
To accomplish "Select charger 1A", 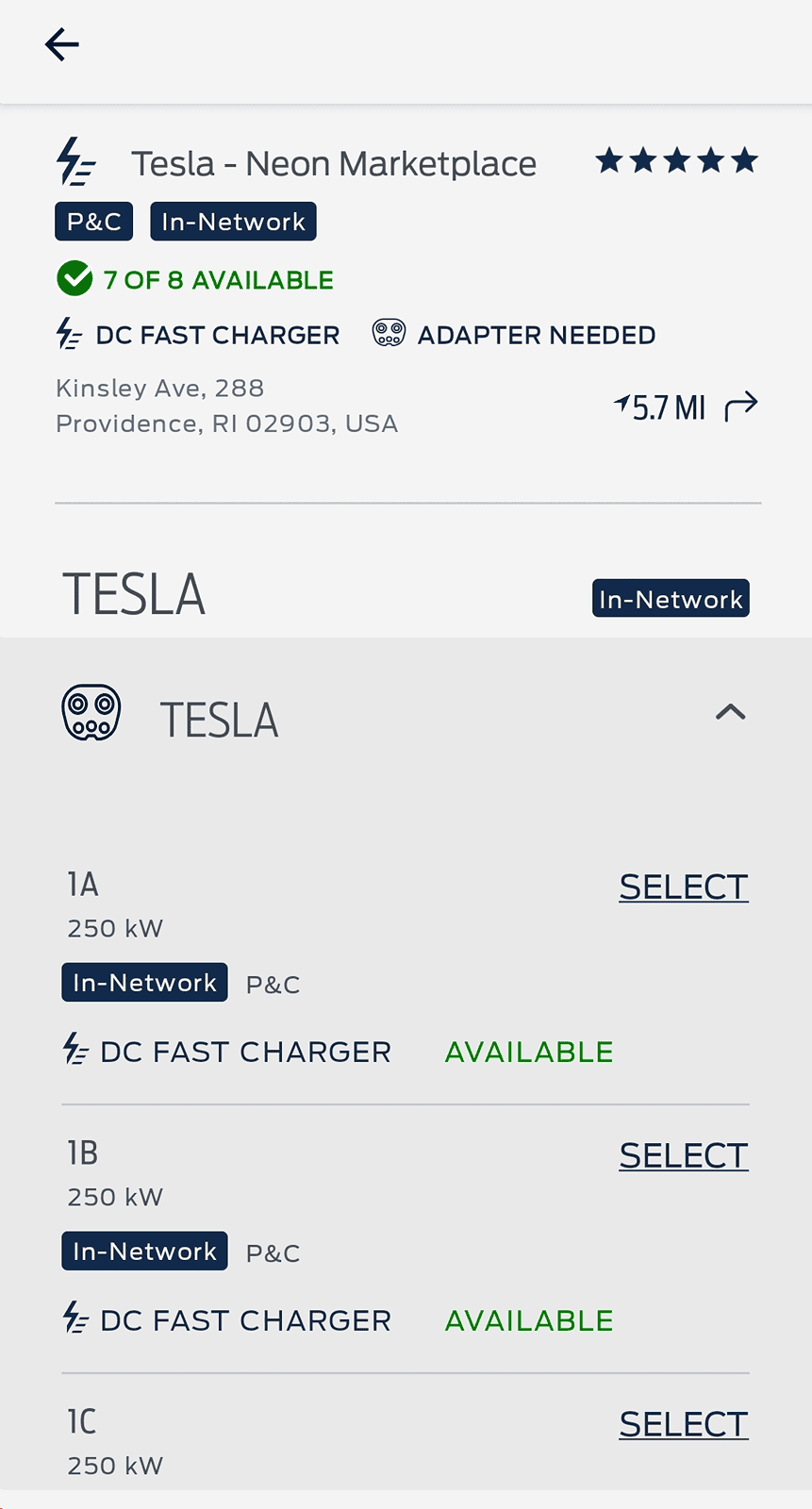I will pyautogui.click(x=683, y=887).
